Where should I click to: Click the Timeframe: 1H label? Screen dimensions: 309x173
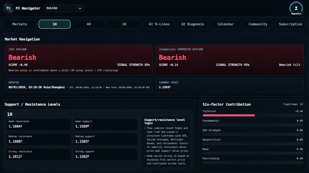(293, 104)
